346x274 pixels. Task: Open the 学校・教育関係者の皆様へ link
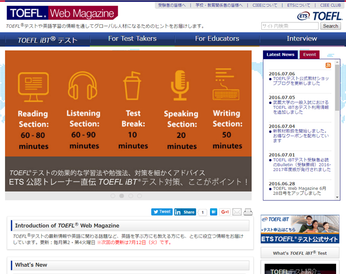[219, 5]
